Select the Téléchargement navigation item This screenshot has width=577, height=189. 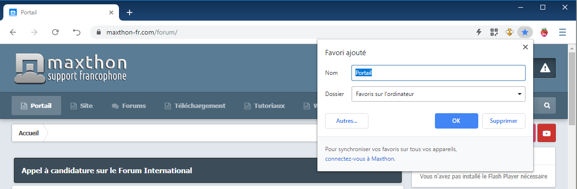pyautogui.click(x=195, y=106)
